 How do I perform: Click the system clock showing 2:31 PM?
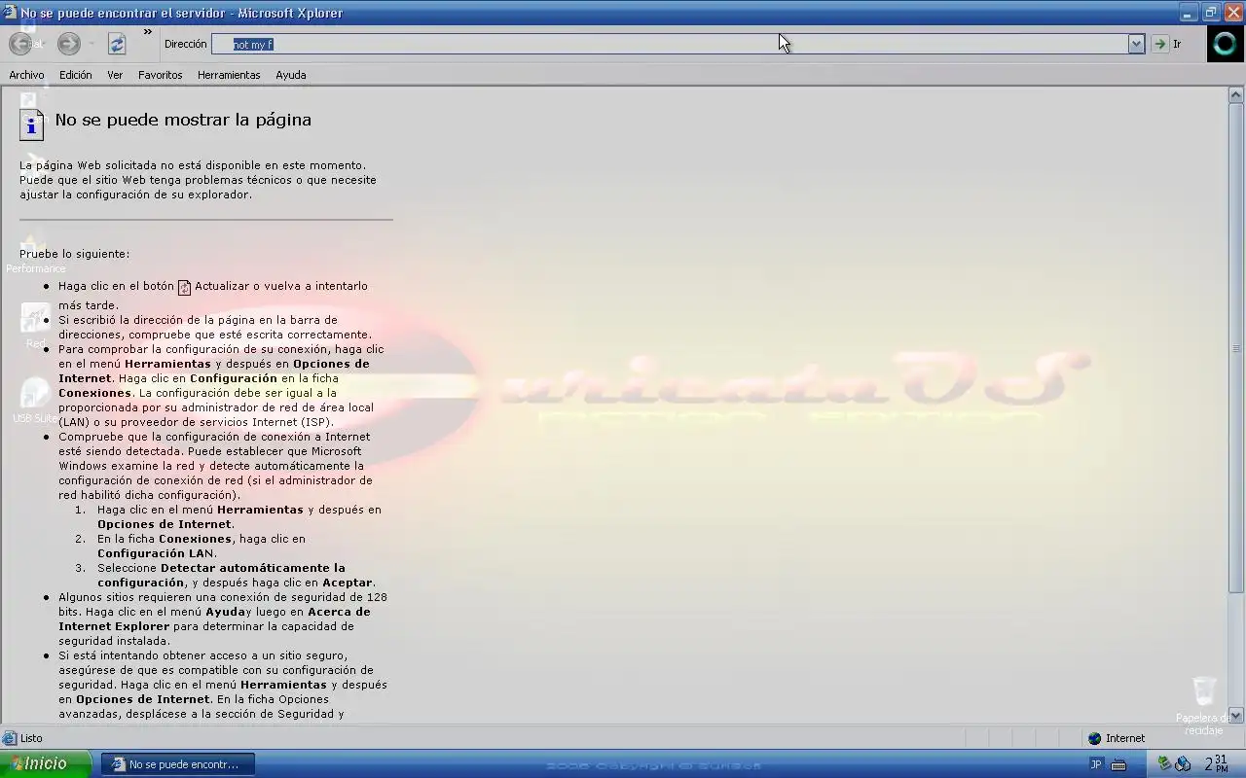pos(1216,763)
